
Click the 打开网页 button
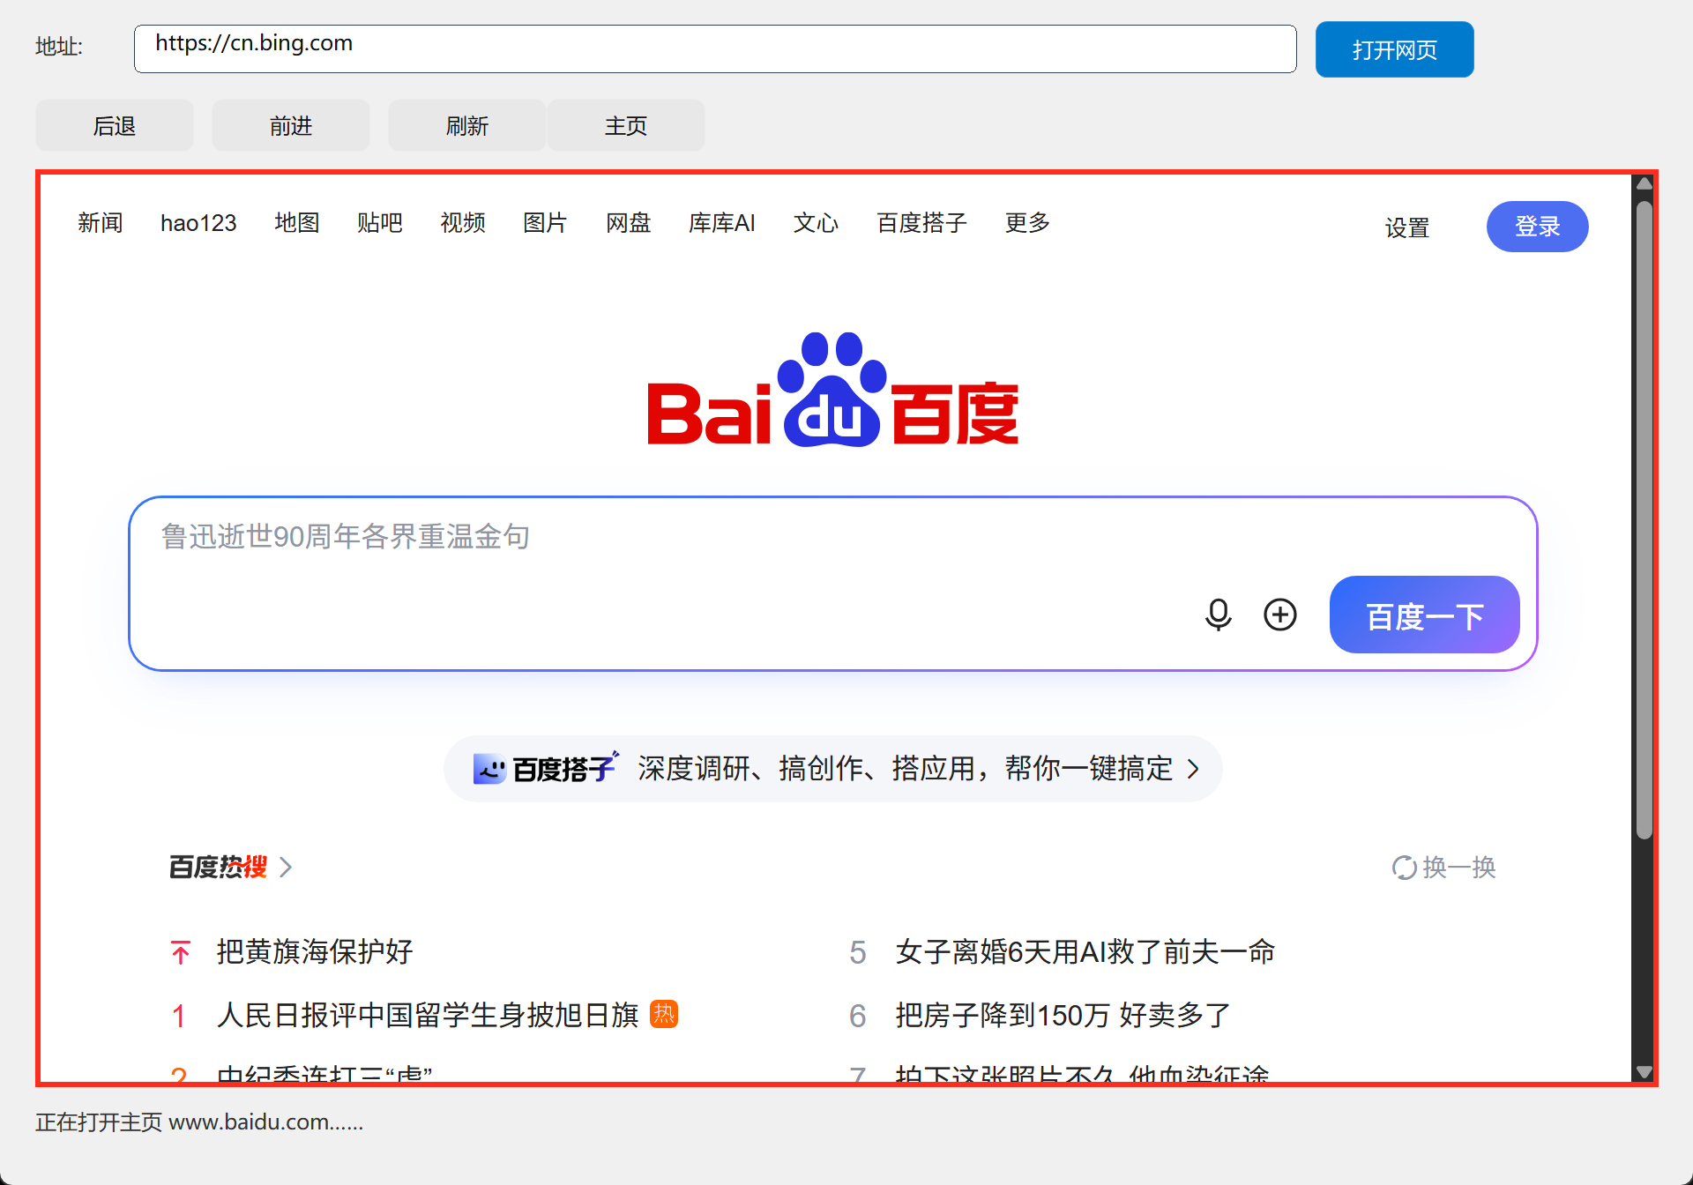[x=1394, y=49]
